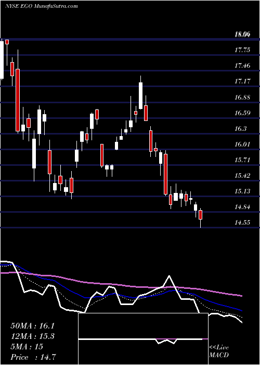Select the 15.13 price axis label
The width and height of the screenshot is (260, 365).
click(242, 191)
